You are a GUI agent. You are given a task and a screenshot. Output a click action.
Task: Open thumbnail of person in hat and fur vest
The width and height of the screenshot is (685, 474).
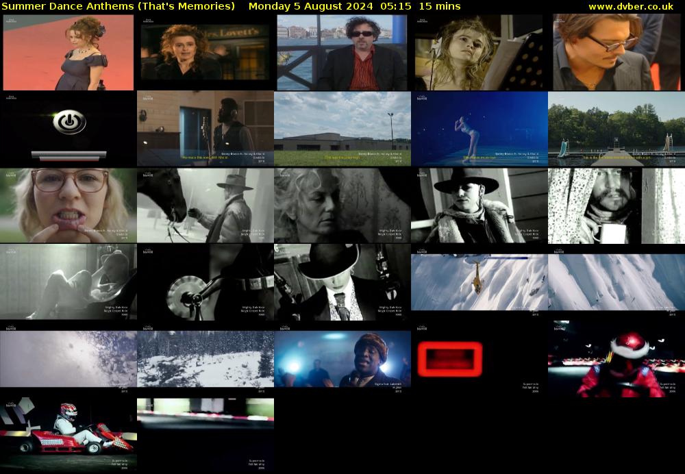tap(480, 205)
